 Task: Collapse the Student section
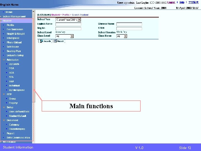pos(7,21)
